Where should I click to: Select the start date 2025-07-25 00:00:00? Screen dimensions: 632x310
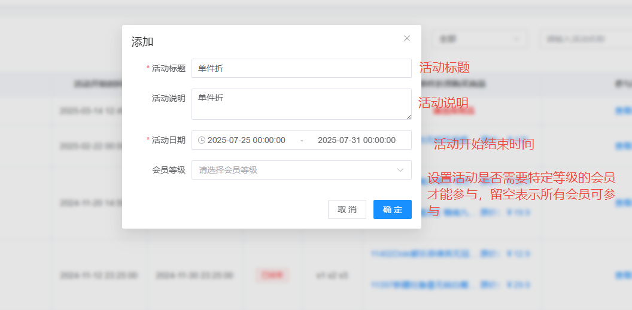246,140
